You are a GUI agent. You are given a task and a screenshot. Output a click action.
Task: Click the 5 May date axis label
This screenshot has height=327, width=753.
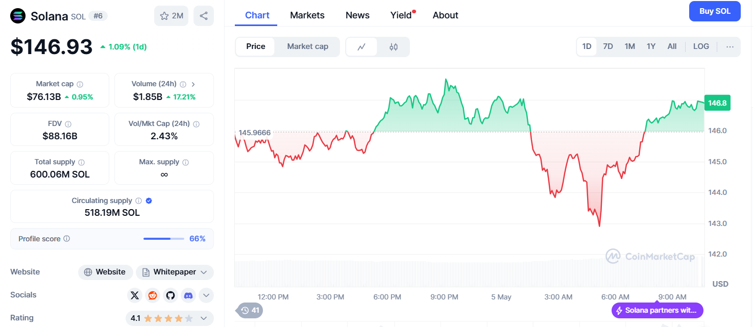click(x=501, y=297)
